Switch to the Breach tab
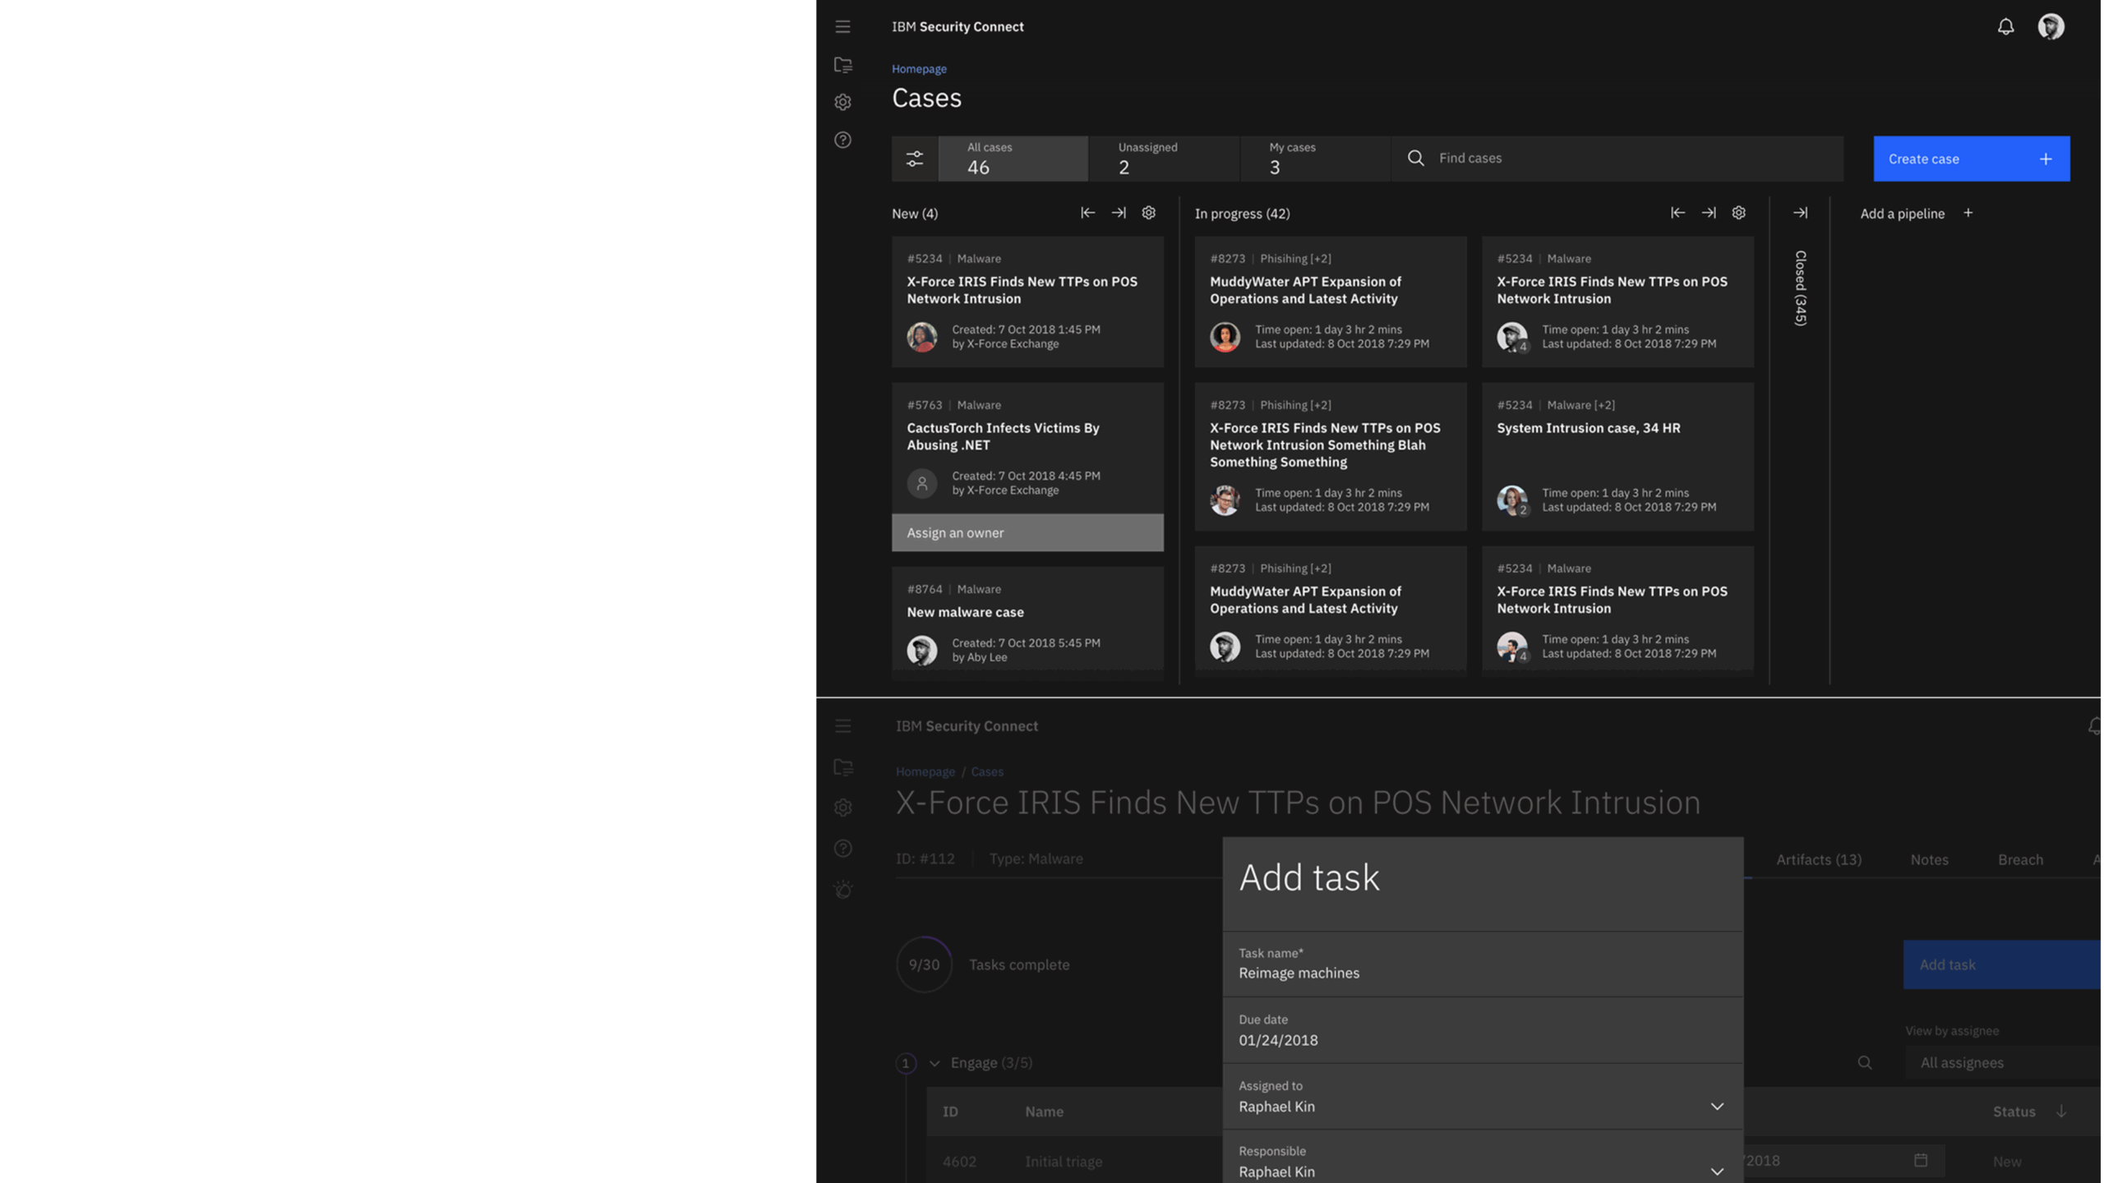This screenshot has height=1183, width=2104. tap(2020, 859)
